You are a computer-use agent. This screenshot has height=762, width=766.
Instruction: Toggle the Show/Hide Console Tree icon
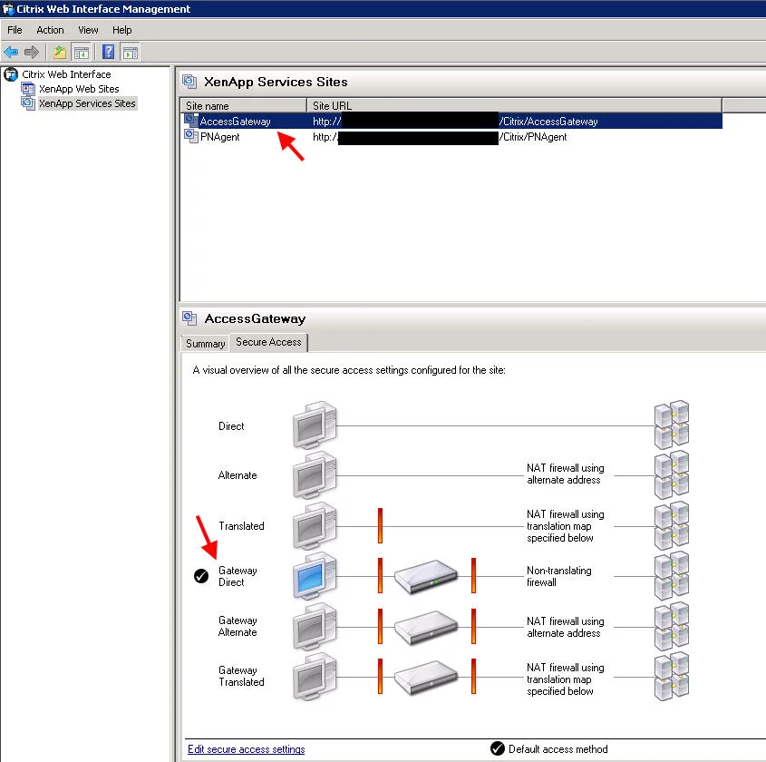coord(81,52)
